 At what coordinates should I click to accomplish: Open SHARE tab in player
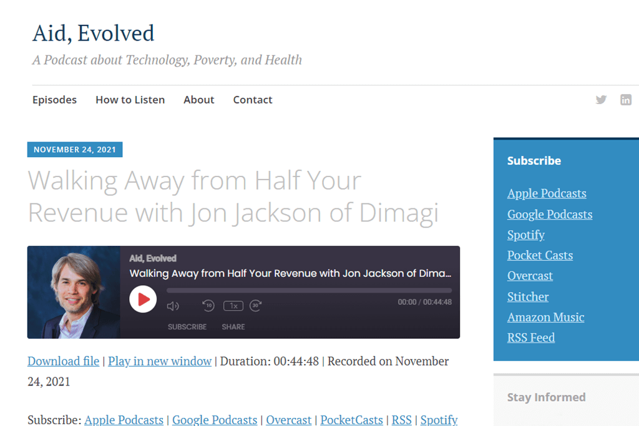point(233,327)
